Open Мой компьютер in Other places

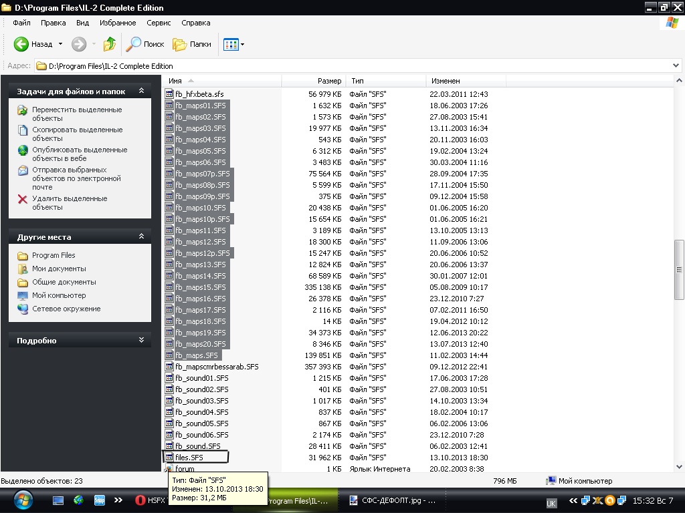[x=59, y=295]
